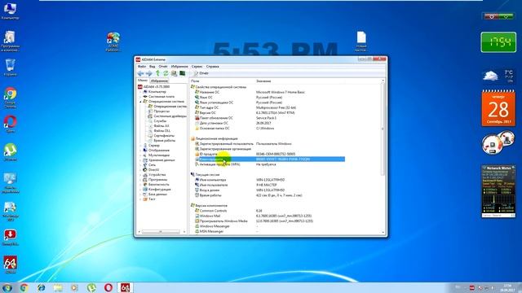Select Конфигурация in the tree
The image size is (522, 293).
click(160, 190)
